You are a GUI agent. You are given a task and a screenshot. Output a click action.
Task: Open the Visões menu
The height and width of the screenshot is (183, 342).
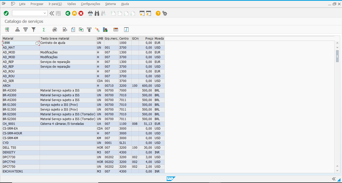71,4
